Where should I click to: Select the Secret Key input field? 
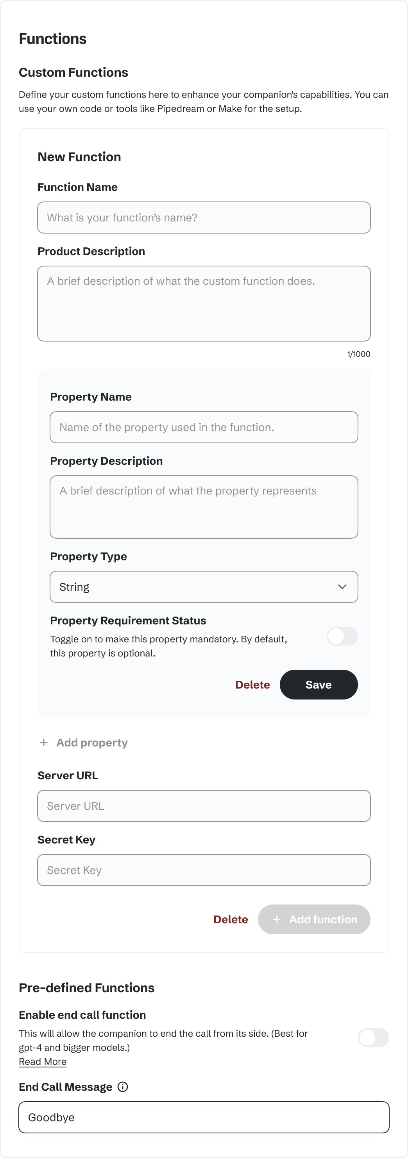click(x=204, y=870)
